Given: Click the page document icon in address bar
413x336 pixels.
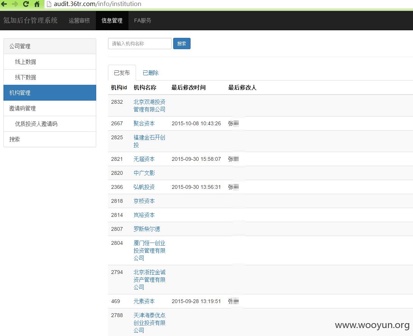Looking at the screenshot, I should click(x=49, y=4).
